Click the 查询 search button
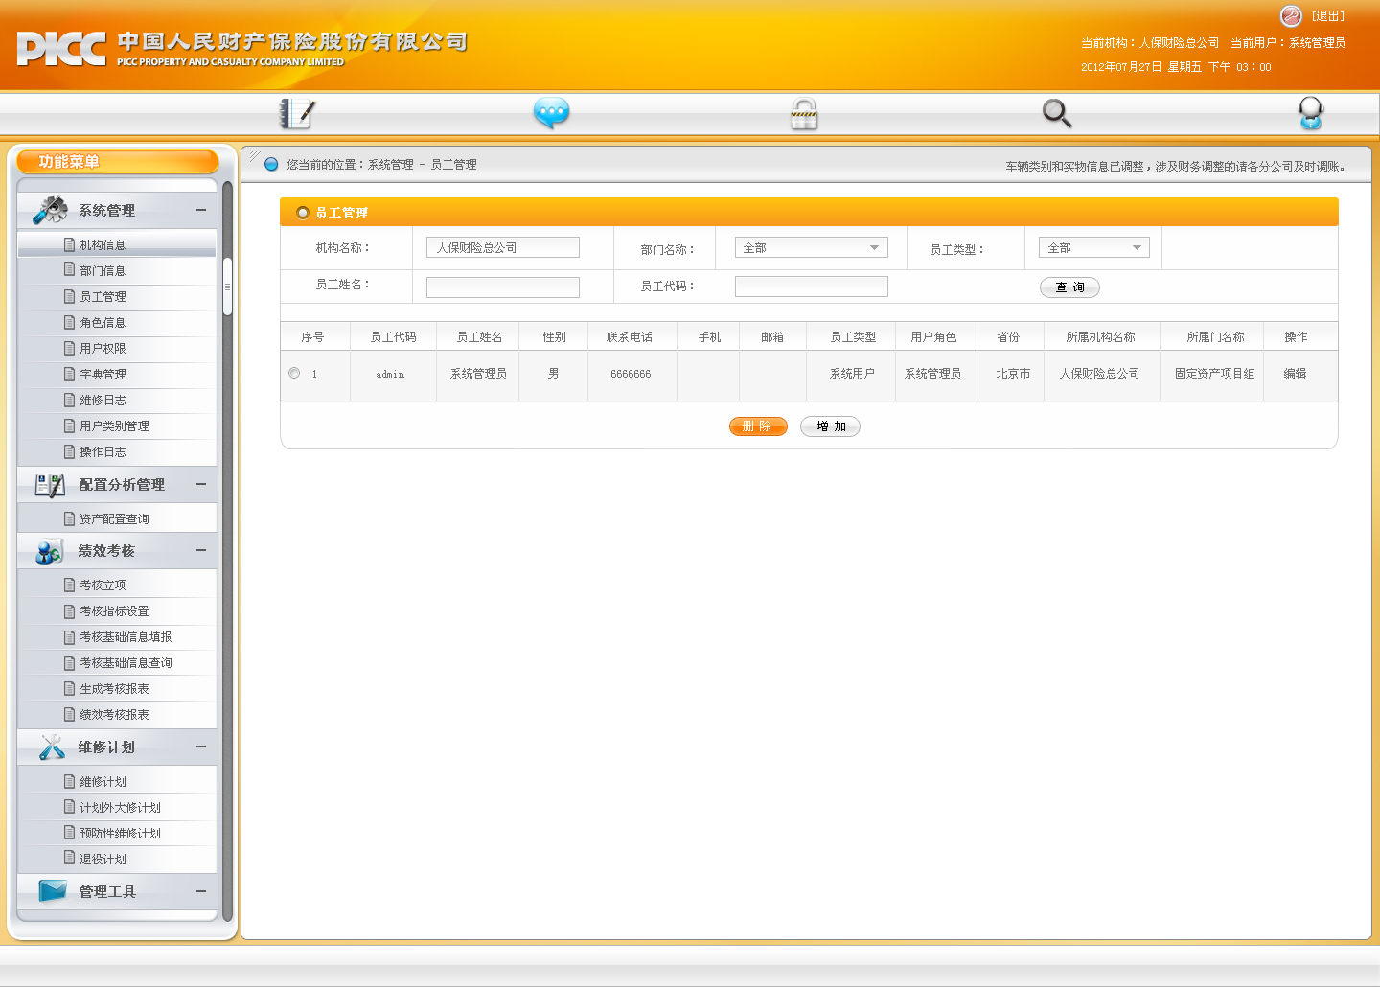This screenshot has width=1380, height=987. 1069,287
